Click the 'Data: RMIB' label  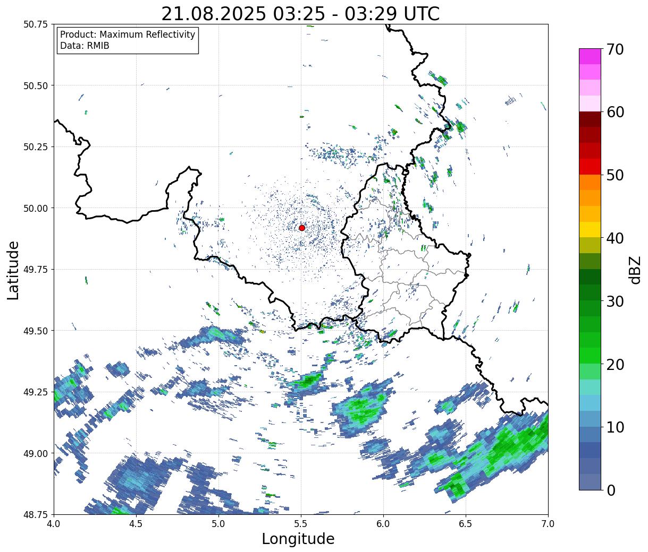(85, 46)
